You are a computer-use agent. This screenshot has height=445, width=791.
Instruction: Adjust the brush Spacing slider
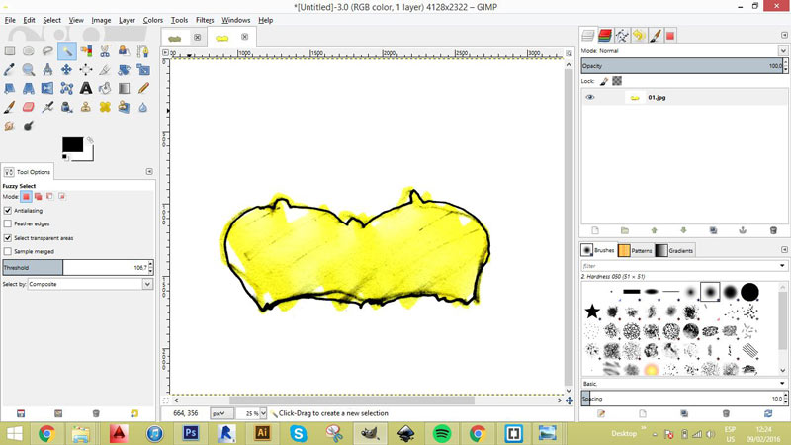(x=684, y=399)
